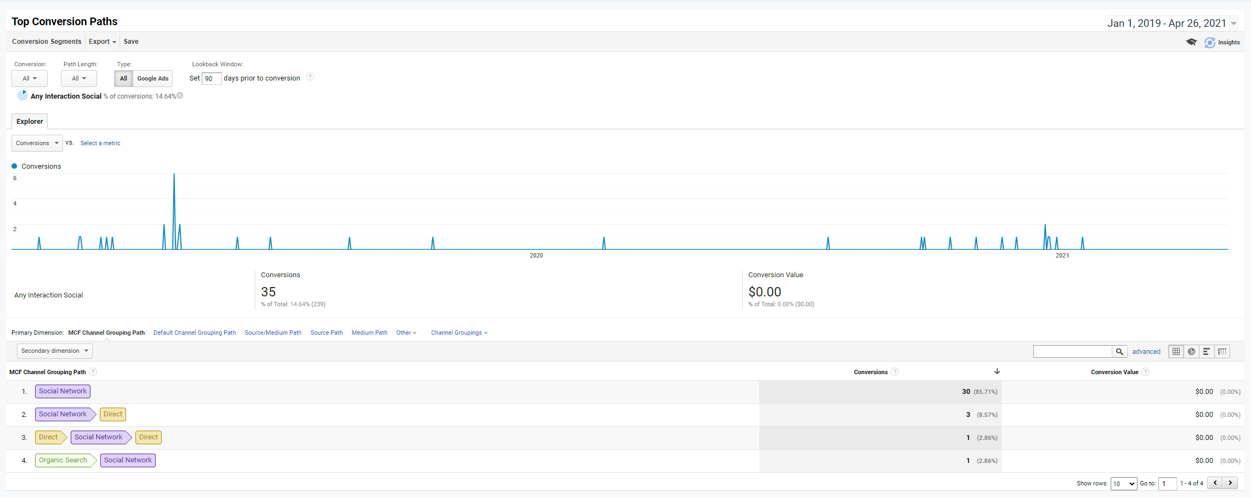Select the data table grid view icon
The height and width of the screenshot is (498, 1251).
pos(1176,352)
